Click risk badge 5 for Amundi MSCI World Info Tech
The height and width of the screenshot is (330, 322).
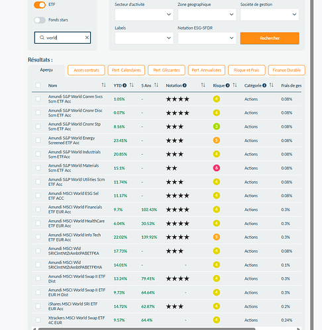[217, 237]
